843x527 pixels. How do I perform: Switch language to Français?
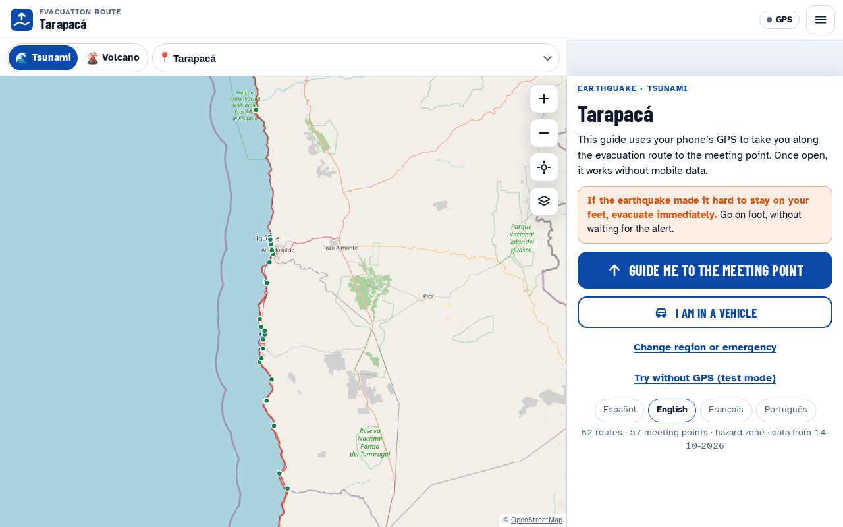click(726, 410)
